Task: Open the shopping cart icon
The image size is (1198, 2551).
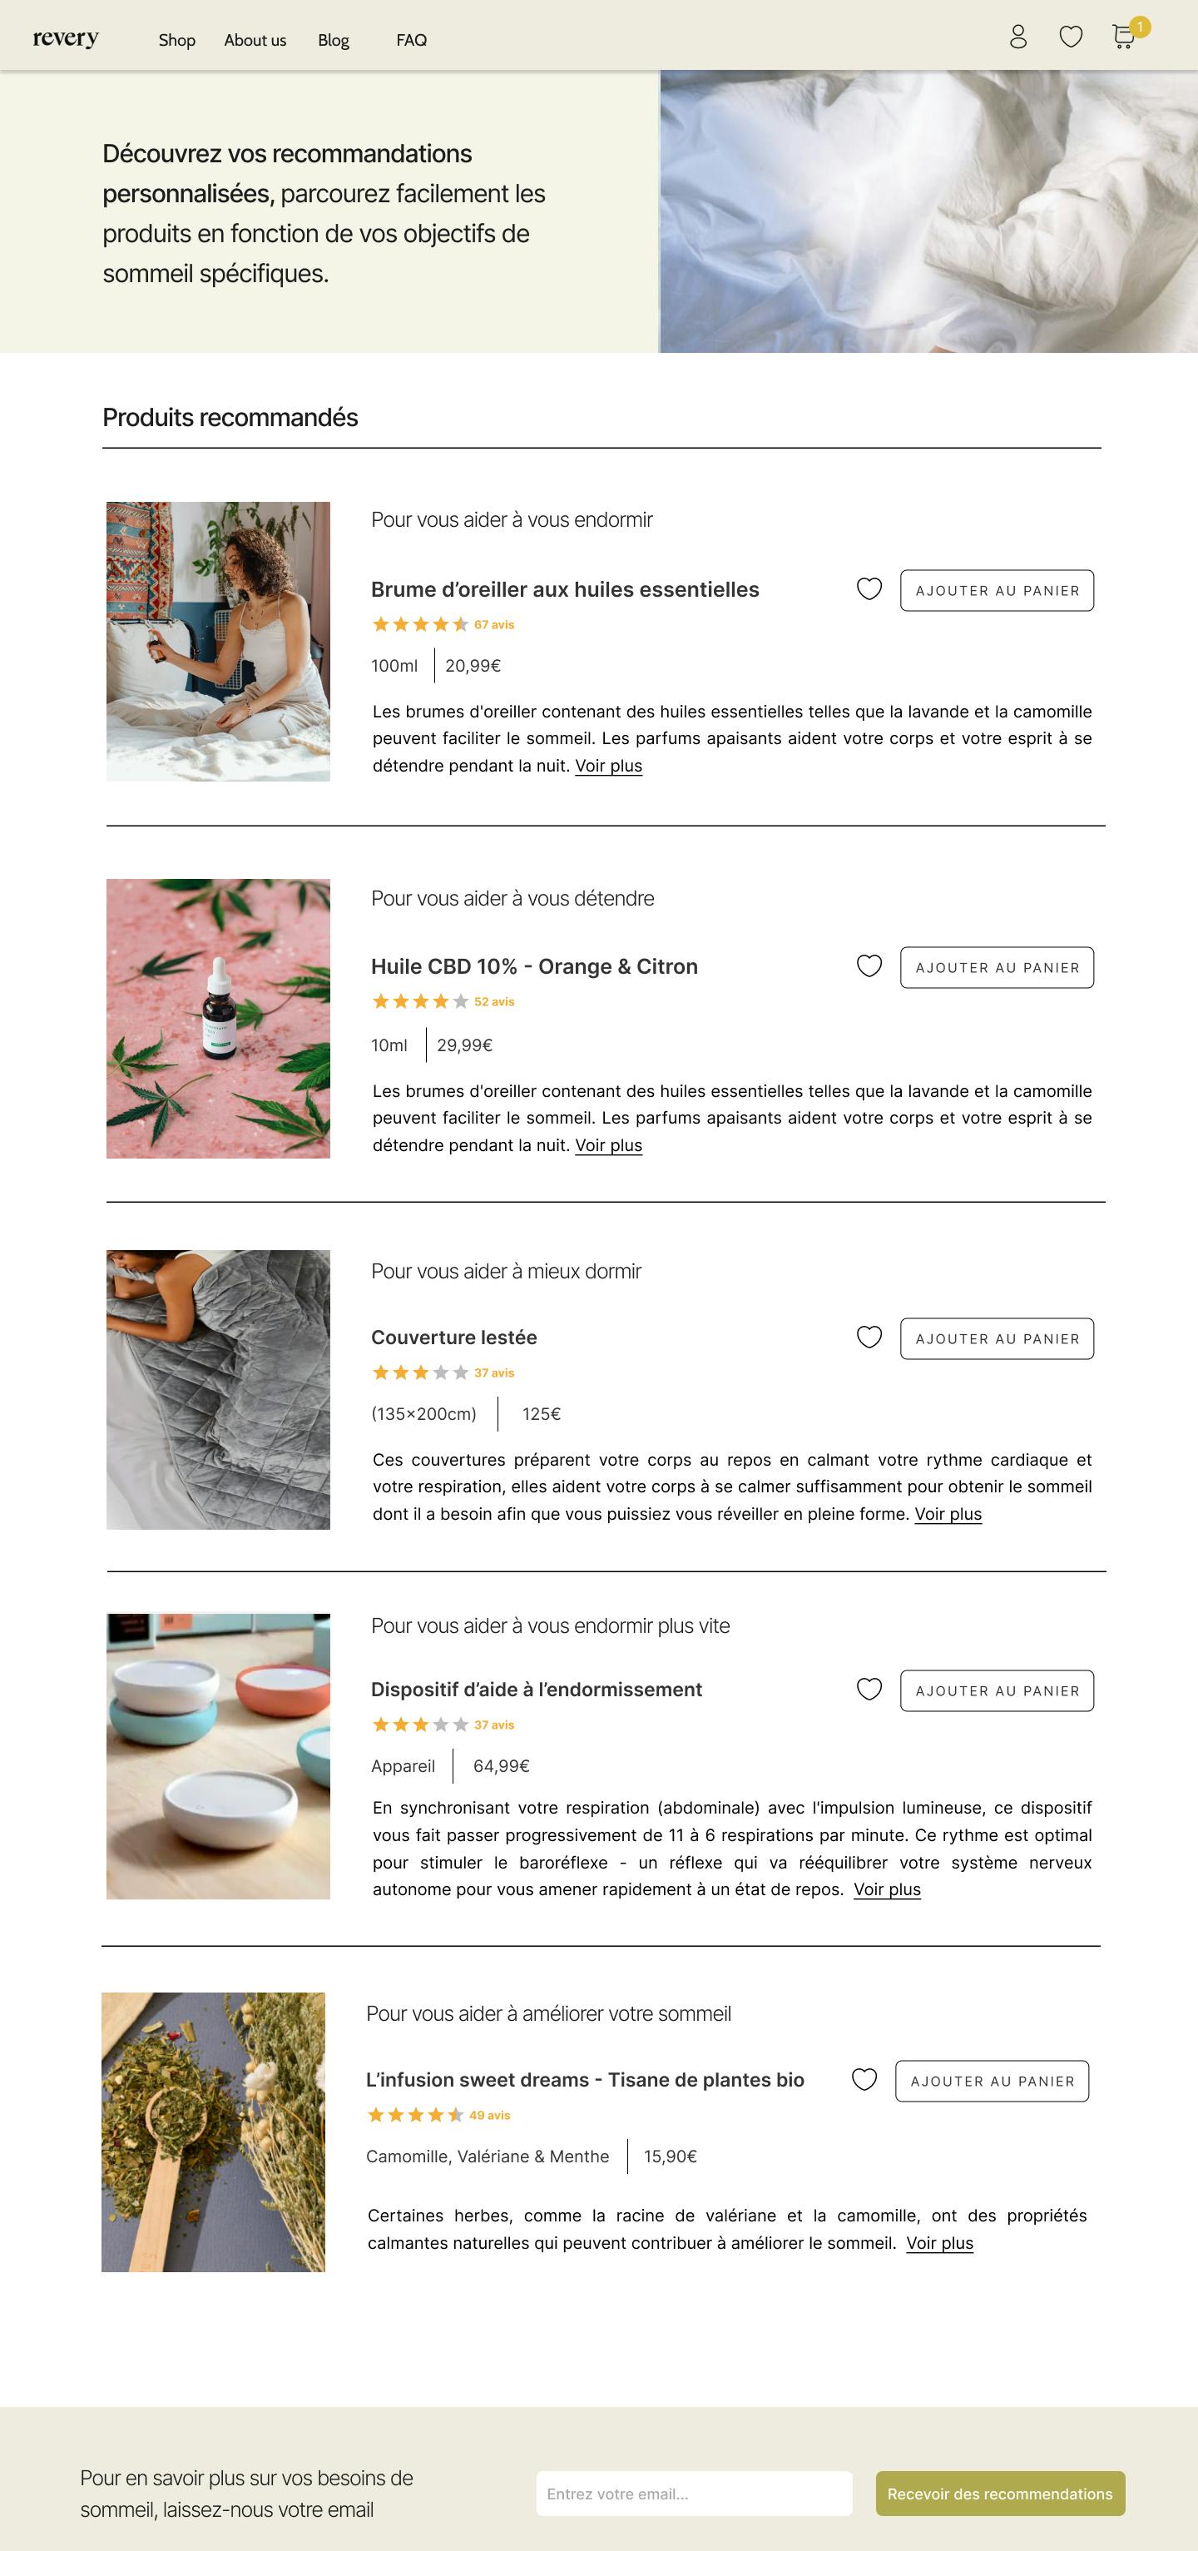Action: pyautogui.click(x=1123, y=37)
